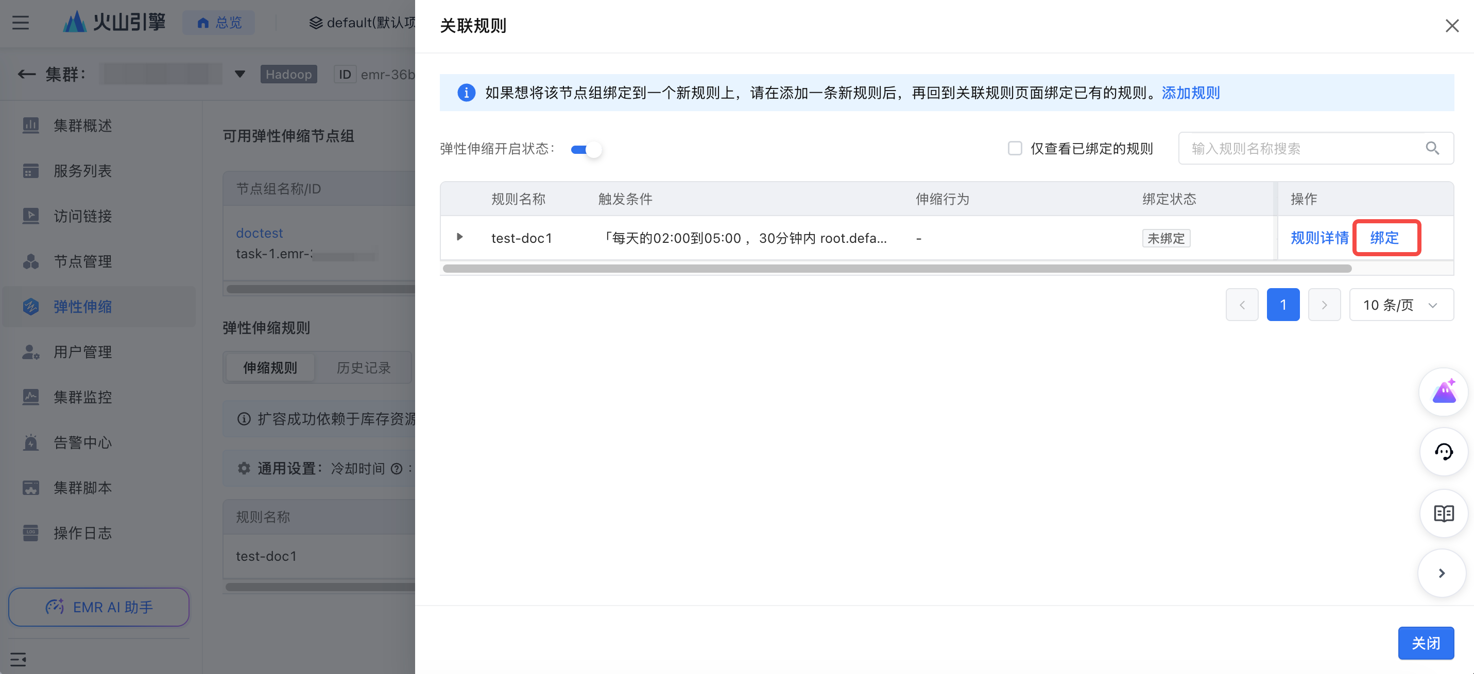Expand the floating side panel chevron

[x=1442, y=573]
